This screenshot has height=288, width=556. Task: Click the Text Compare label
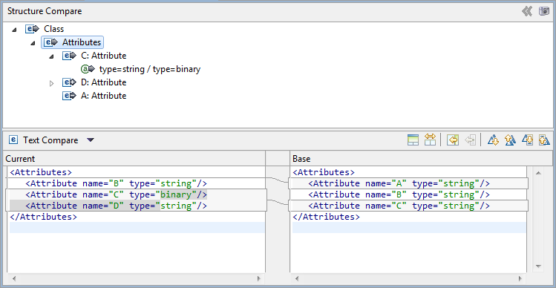coord(50,140)
